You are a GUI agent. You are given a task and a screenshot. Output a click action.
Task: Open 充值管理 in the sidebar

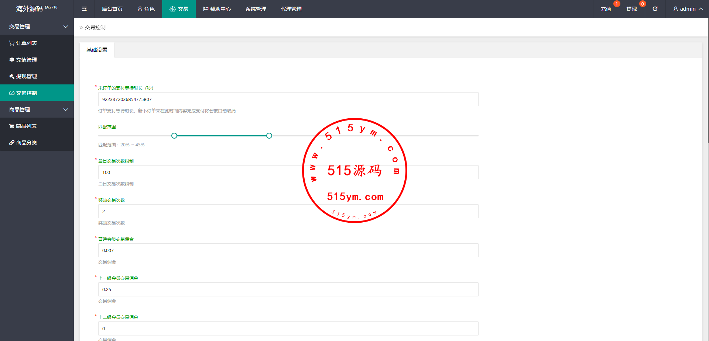point(23,60)
